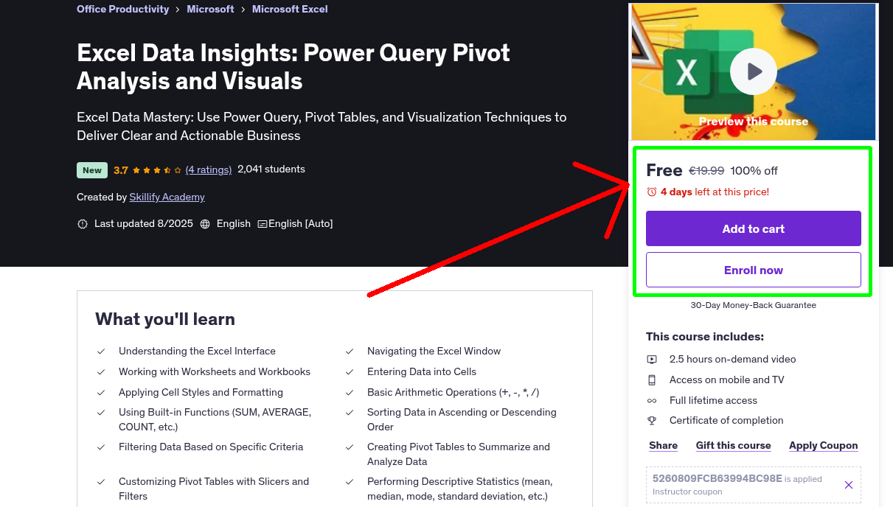Visit the Skillify Academy instructor page

click(x=167, y=197)
